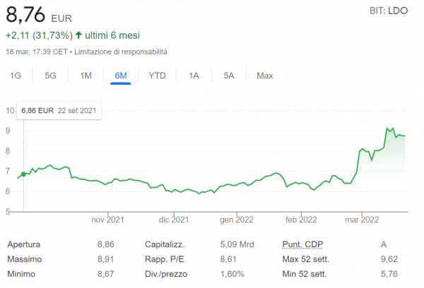This screenshot has height=288, width=424.
Task: Click green data point marker on chart
Action: [x=23, y=174]
